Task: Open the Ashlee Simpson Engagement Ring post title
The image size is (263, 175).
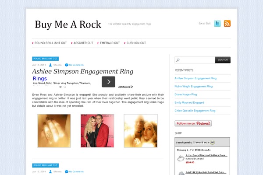Action: pos(83,71)
